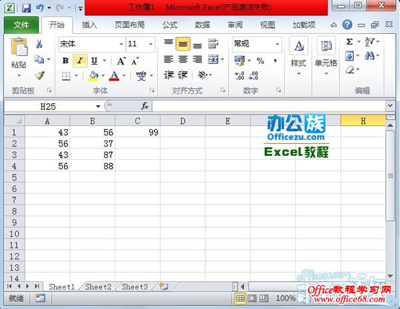400x309 pixels.
Task: Switch to the 页面布局 Page Layout tab
Action: point(129,25)
